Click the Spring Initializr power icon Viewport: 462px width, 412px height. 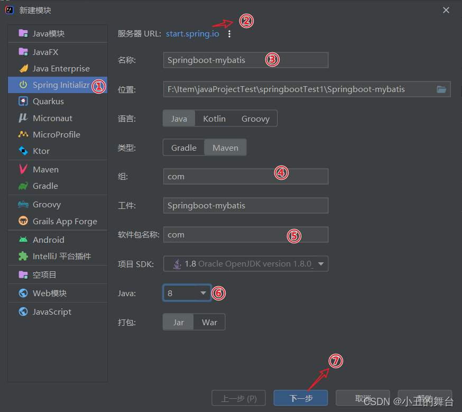click(23, 85)
